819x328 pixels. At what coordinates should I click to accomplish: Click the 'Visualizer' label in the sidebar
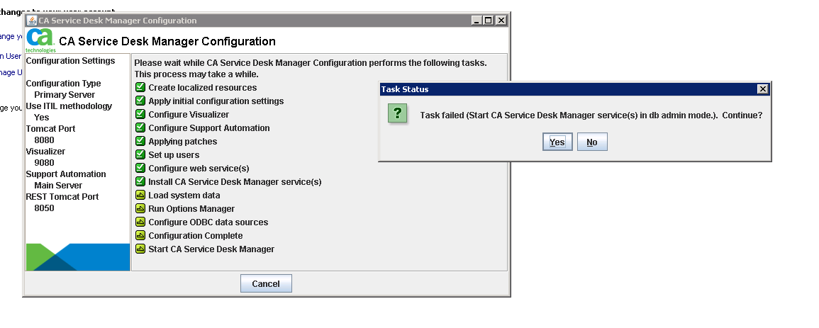pyautogui.click(x=45, y=151)
